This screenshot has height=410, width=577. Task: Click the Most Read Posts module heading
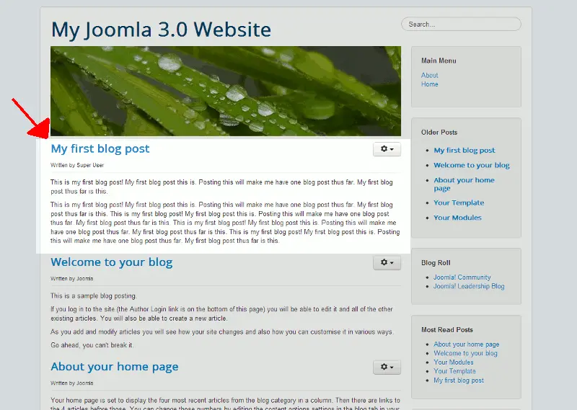click(447, 330)
